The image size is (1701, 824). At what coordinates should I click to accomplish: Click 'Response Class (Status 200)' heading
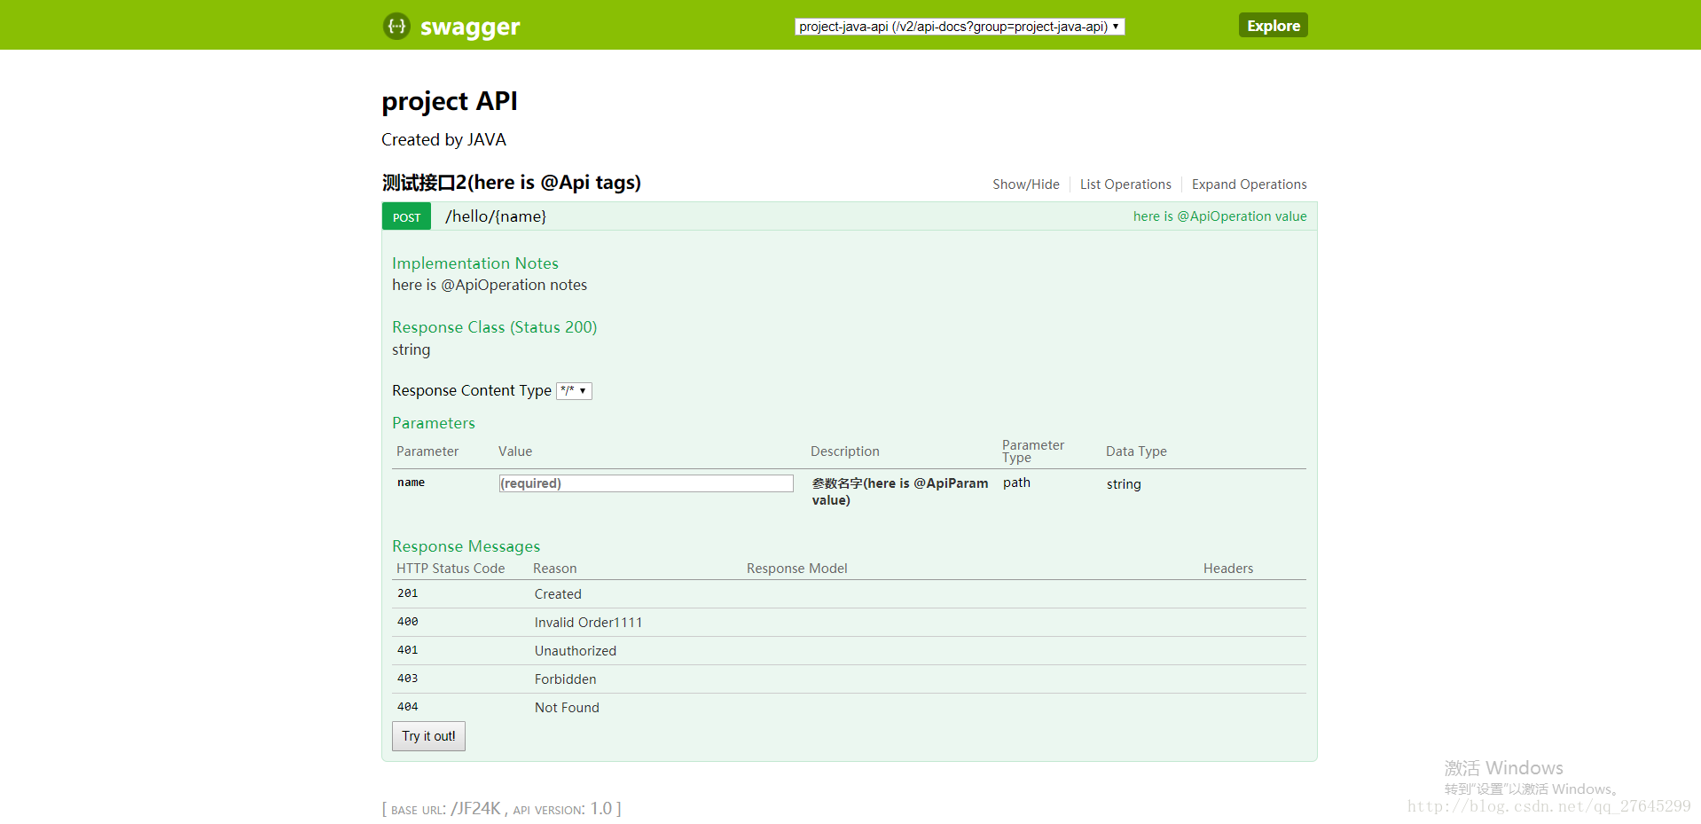pos(495,327)
